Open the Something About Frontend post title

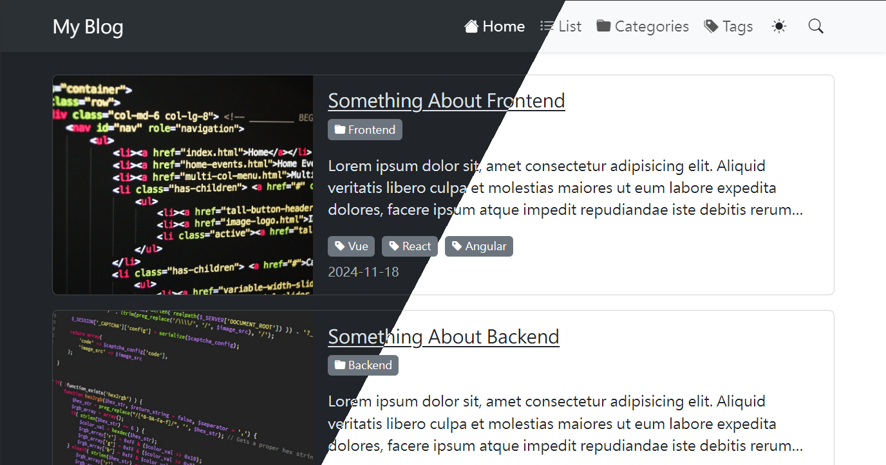(x=446, y=100)
